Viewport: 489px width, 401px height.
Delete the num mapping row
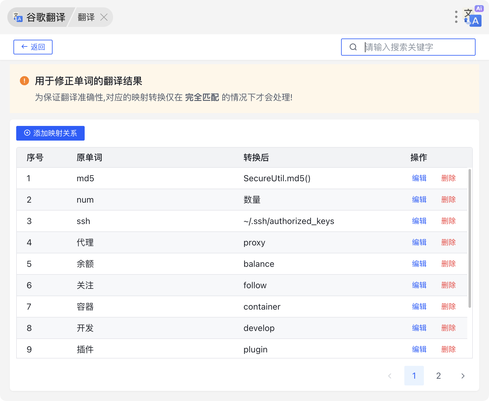tap(448, 200)
